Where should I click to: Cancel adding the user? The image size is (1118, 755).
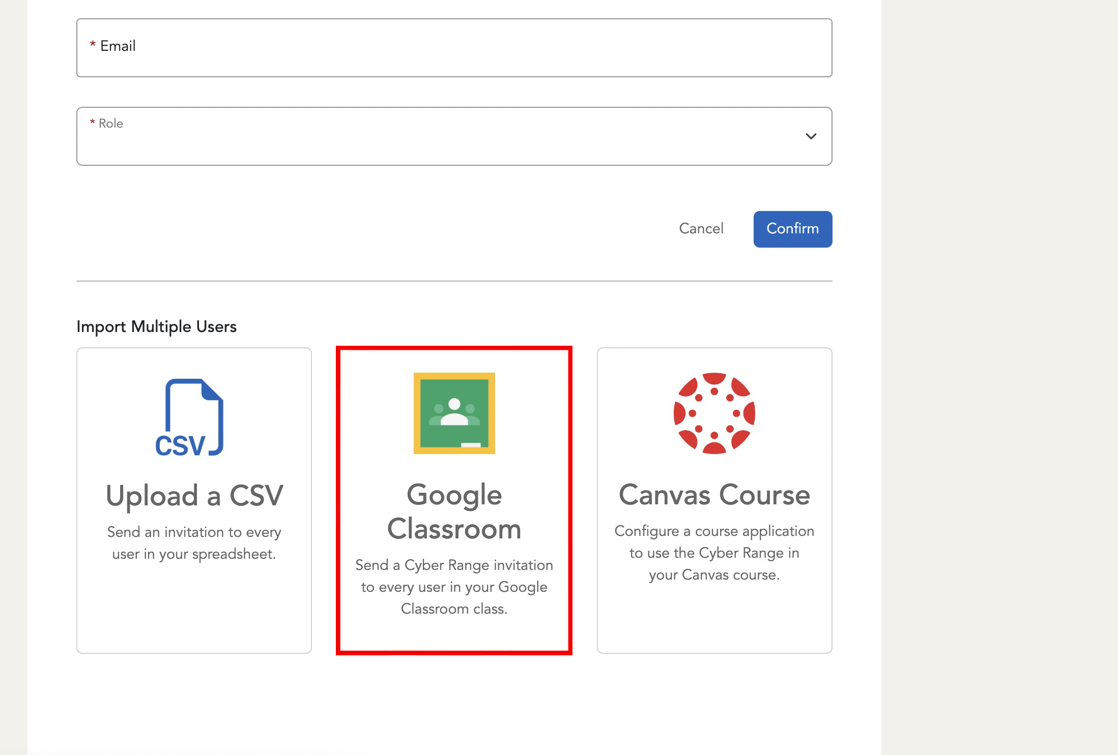[701, 229]
